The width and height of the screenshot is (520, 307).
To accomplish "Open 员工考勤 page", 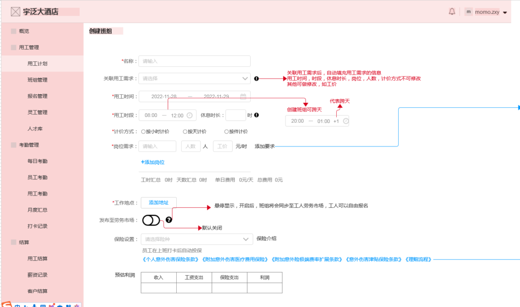I will (x=37, y=177).
